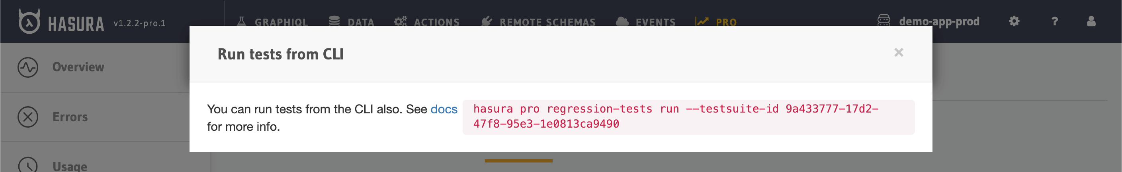This screenshot has height=172, width=1122.
Task: Click the Pro chart icon
Action: [x=701, y=21]
